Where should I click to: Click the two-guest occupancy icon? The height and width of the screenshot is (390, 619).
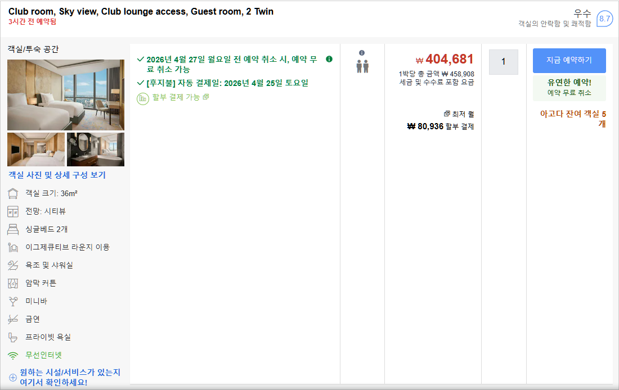click(362, 66)
